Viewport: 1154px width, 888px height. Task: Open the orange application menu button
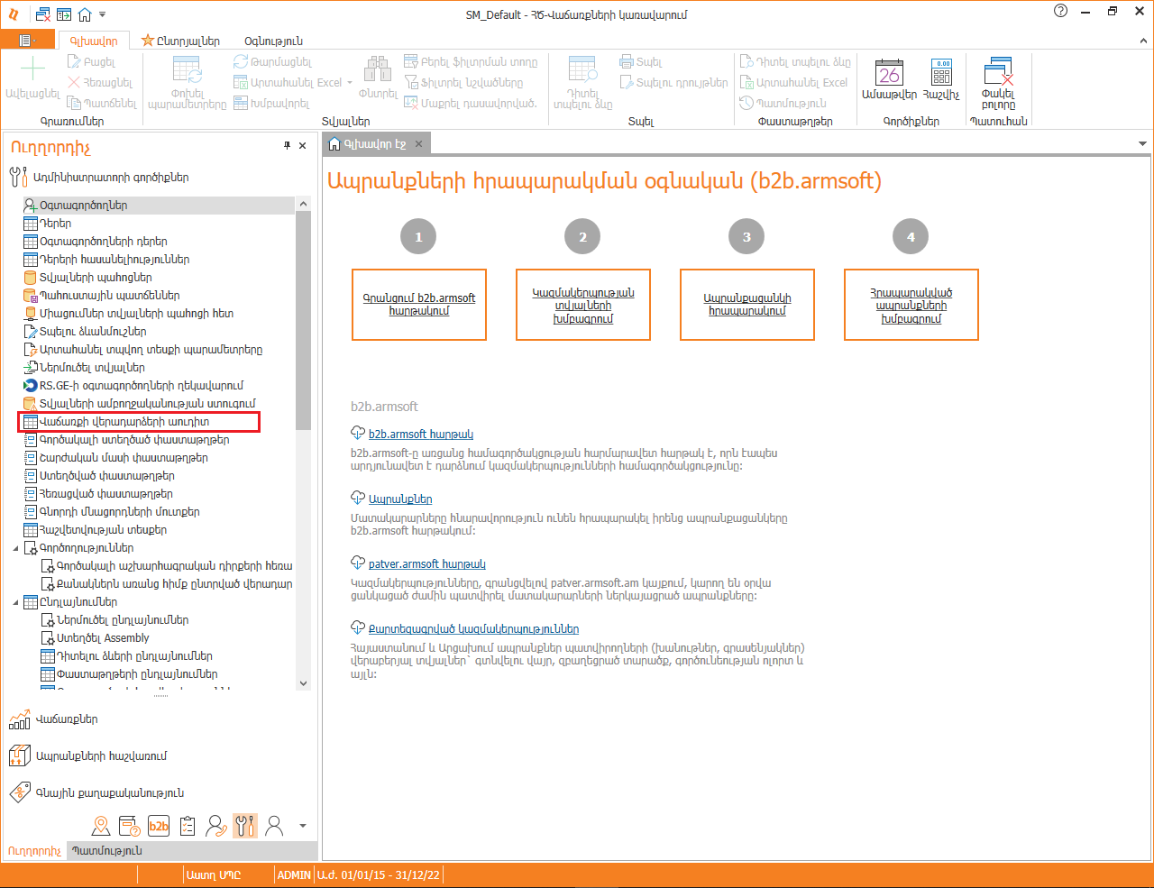coord(27,41)
